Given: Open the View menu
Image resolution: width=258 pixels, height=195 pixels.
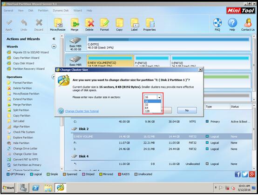Looking at the screenshot, I should [x=20, y=11].
